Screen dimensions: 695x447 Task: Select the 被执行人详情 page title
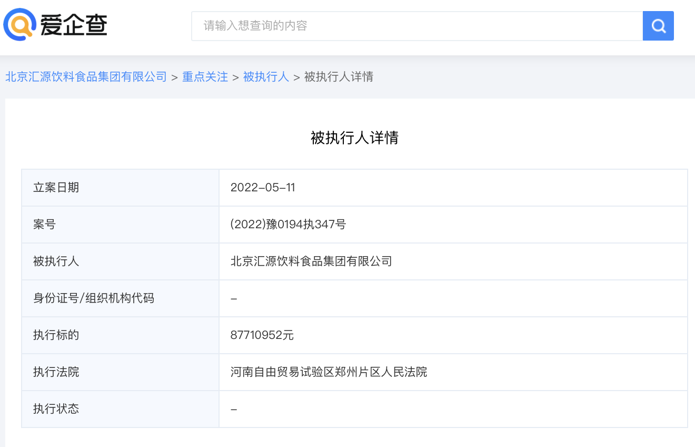(x=354, y=137)
